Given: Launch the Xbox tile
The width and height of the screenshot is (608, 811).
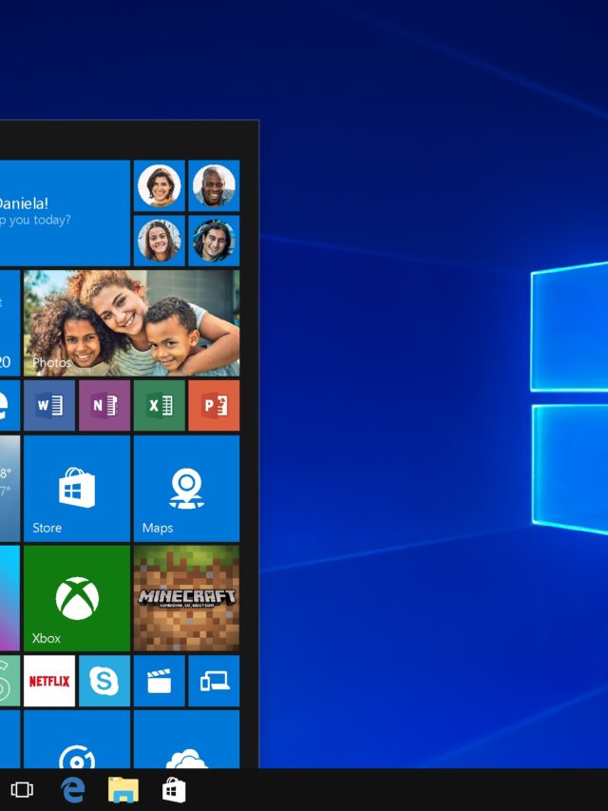Looking at the screenshot, I should [77, 598].
